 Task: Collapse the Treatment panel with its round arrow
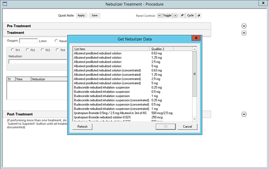pos(244,33)
